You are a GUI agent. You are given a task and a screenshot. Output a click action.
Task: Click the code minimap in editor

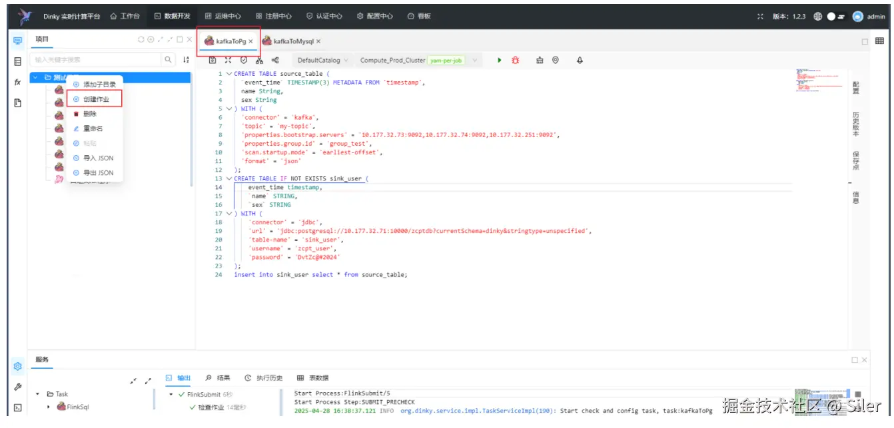pyautogui.click(x=819, y=80)
